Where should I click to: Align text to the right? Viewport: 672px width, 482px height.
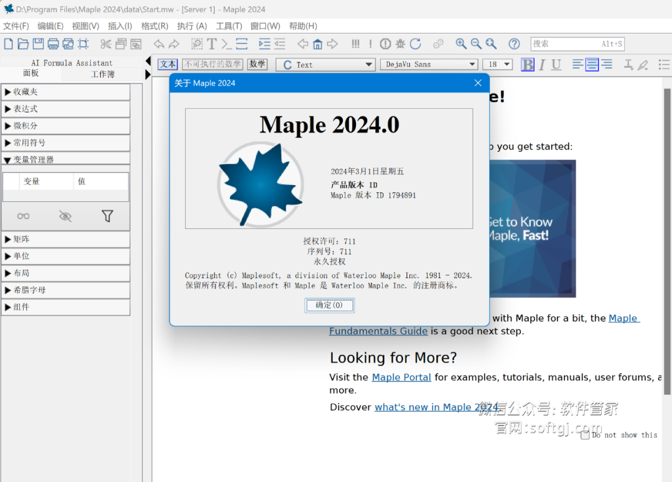[607, 65]
